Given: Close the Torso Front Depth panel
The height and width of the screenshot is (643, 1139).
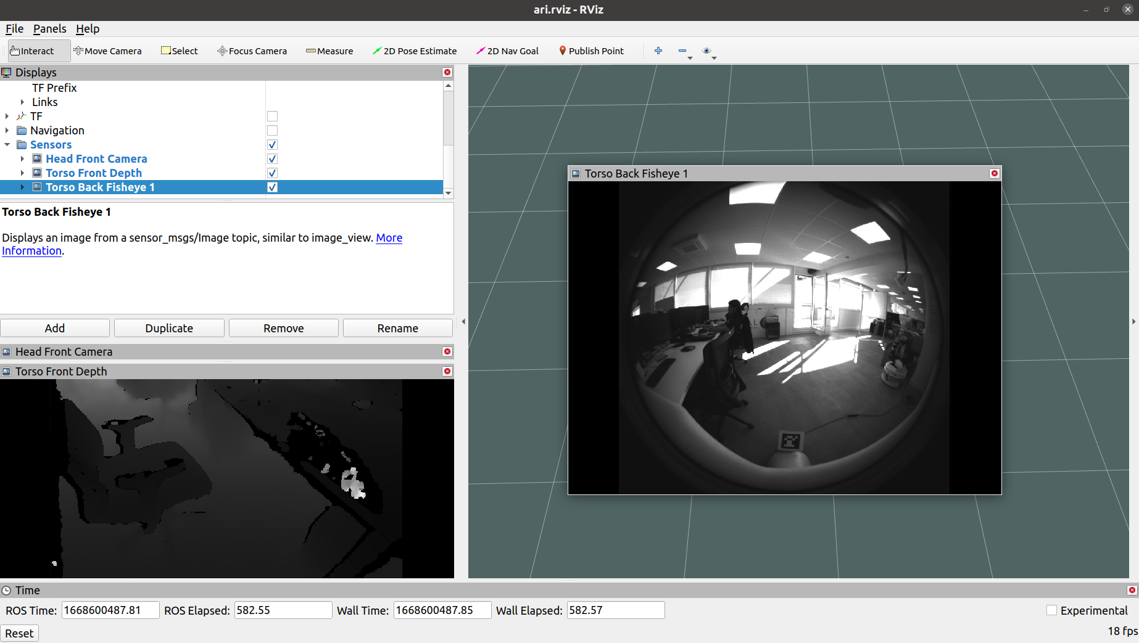Looking at the screenshot, I should point(447,371).
